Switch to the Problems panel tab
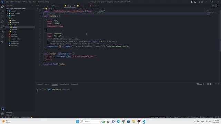The width and height of the screenshot is (221, 124). pos(40,84)
